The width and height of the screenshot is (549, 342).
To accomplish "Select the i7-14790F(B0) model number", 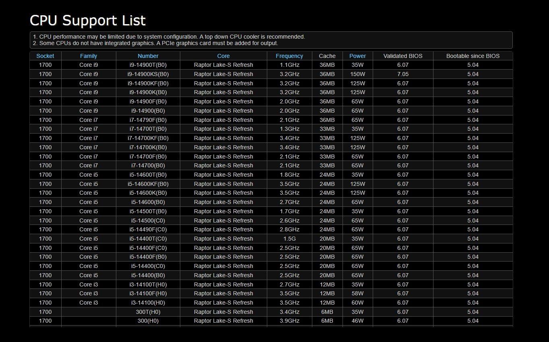I will pyautogui.click(x=148, y=120).
